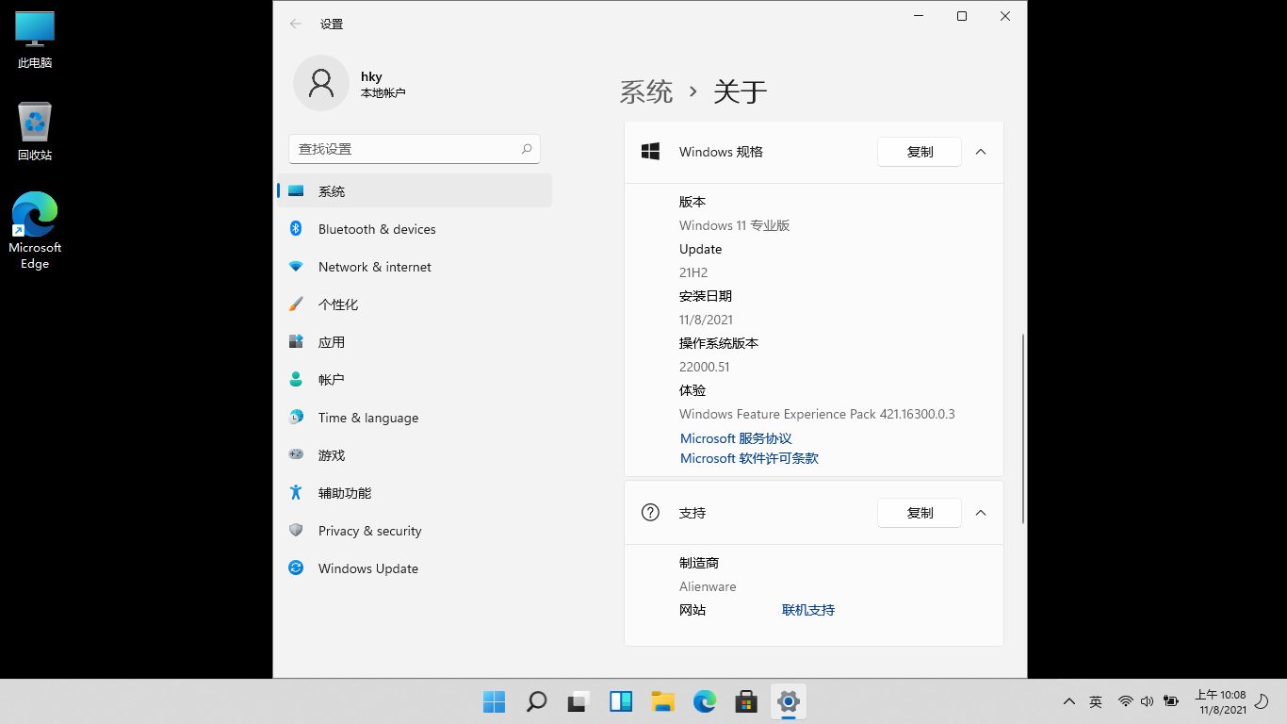Go to Windows Update label
The image size is (1287, 724).
coord(368,568)
